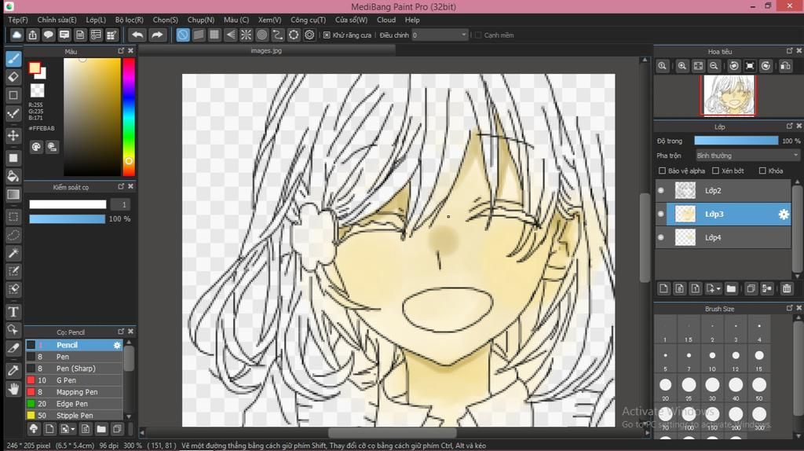Select the Brush tool in left toolbar
Screen dimensions: 804x451
tap(13, 58)
